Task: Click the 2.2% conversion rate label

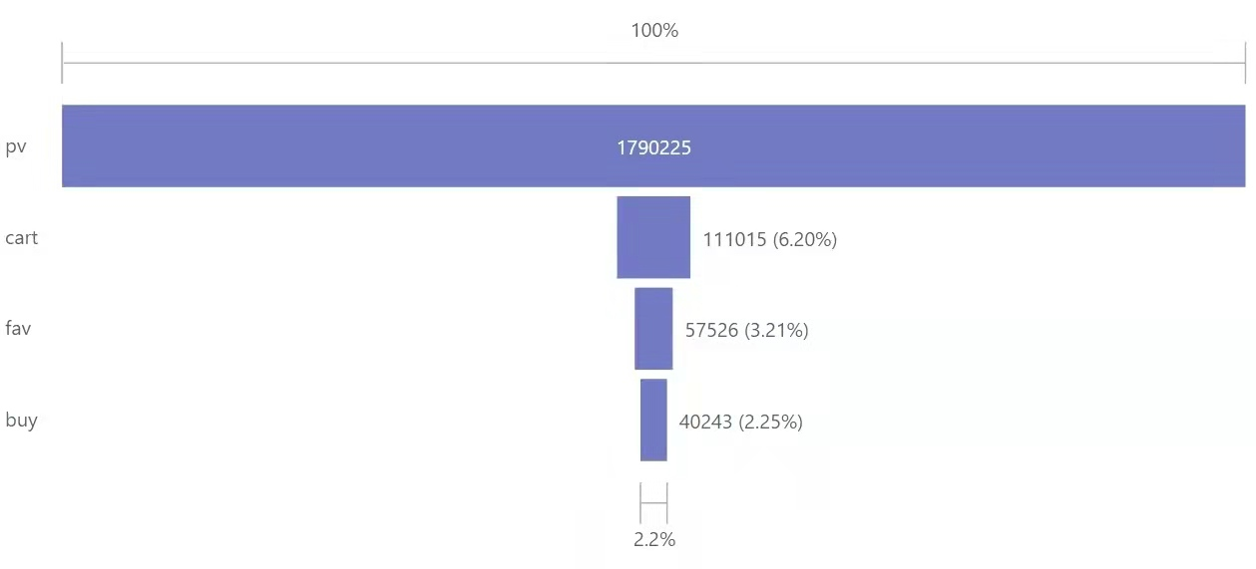Action: tap(654, 540)
